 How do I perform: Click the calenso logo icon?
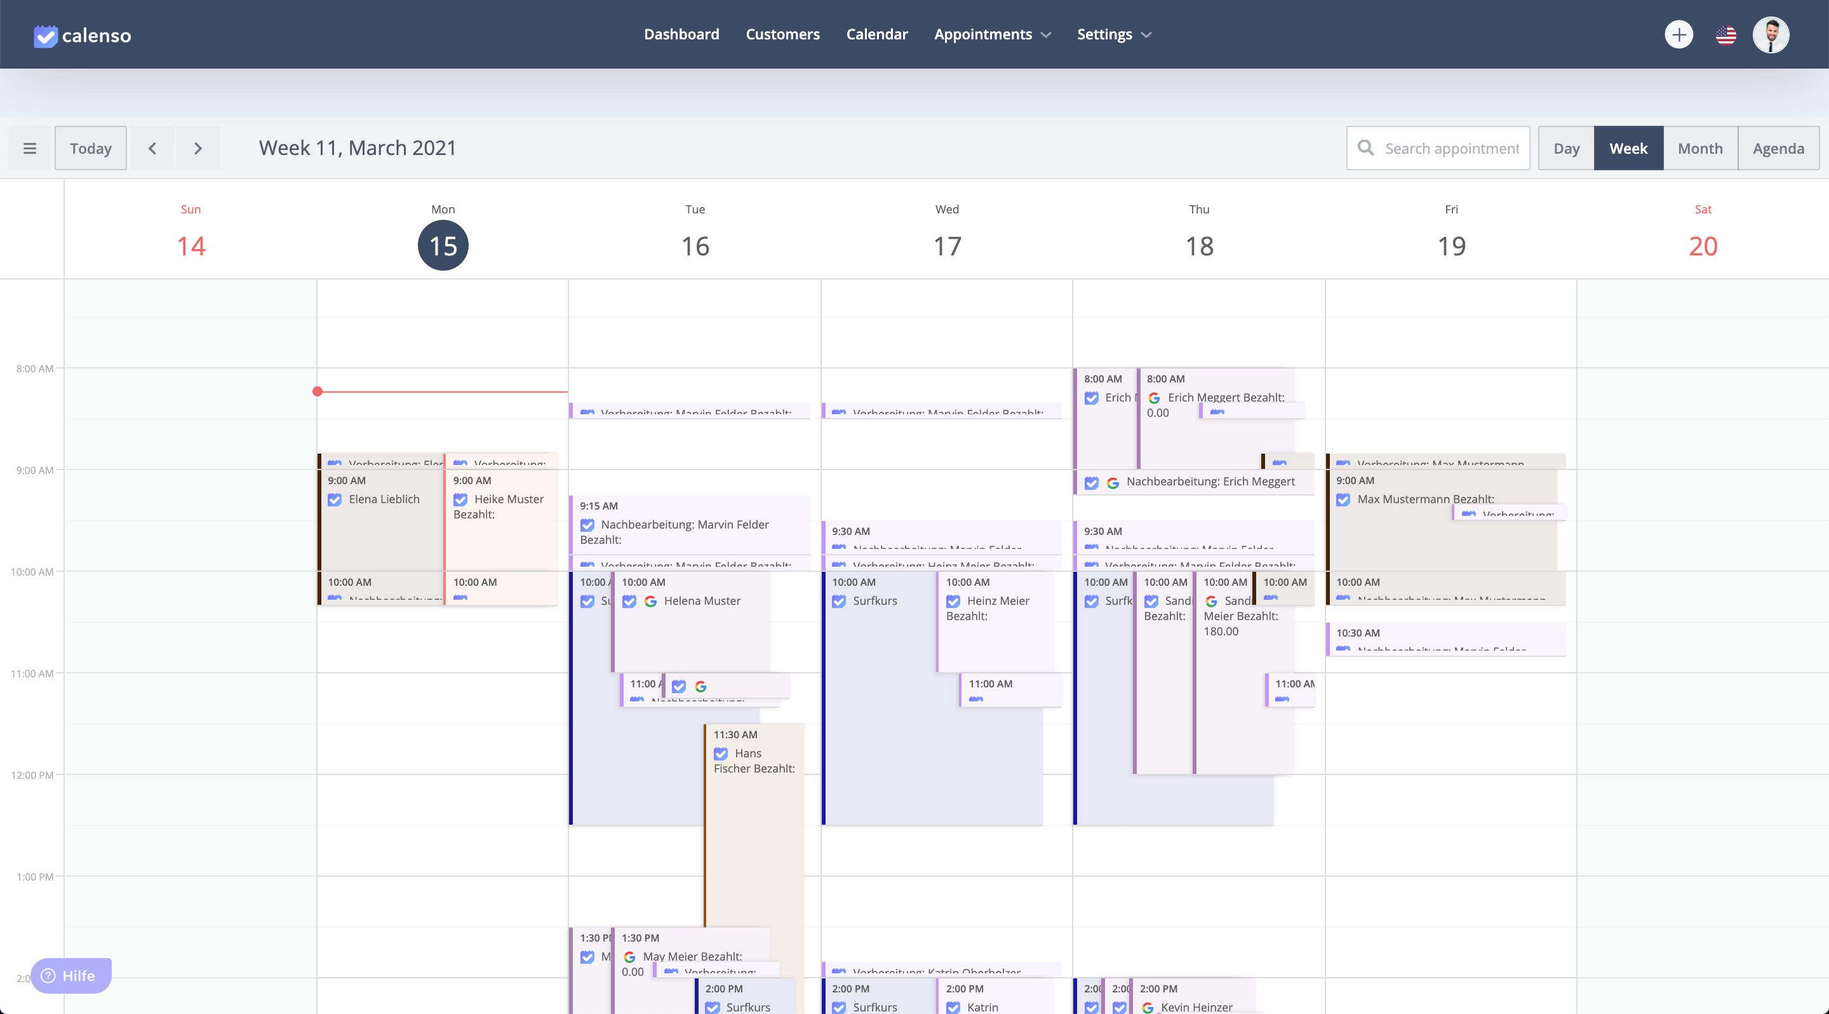[46, 36]
